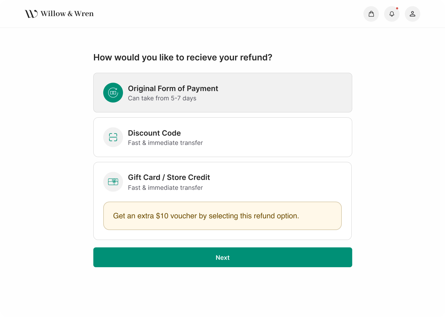Click the red notification badge dot
This screenshot has height=317, width=445.
pos(397,8)
